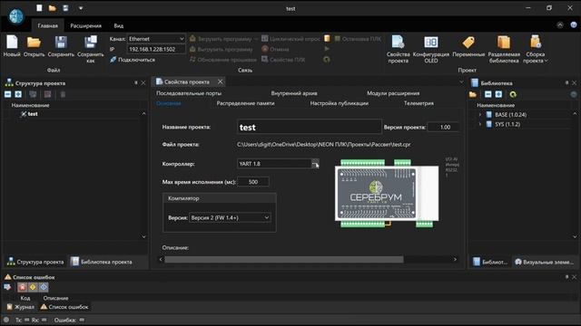This screenshot has width=581, height=326.
Task: Click the Версия проекта field
Action: pos(443,127)
